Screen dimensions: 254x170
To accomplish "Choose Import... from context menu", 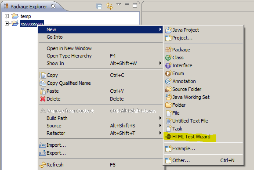I will pyautogui.click(x=101, y=145).
